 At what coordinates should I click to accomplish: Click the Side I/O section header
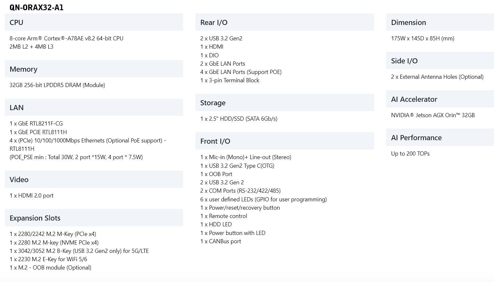[x=440, y=60]
